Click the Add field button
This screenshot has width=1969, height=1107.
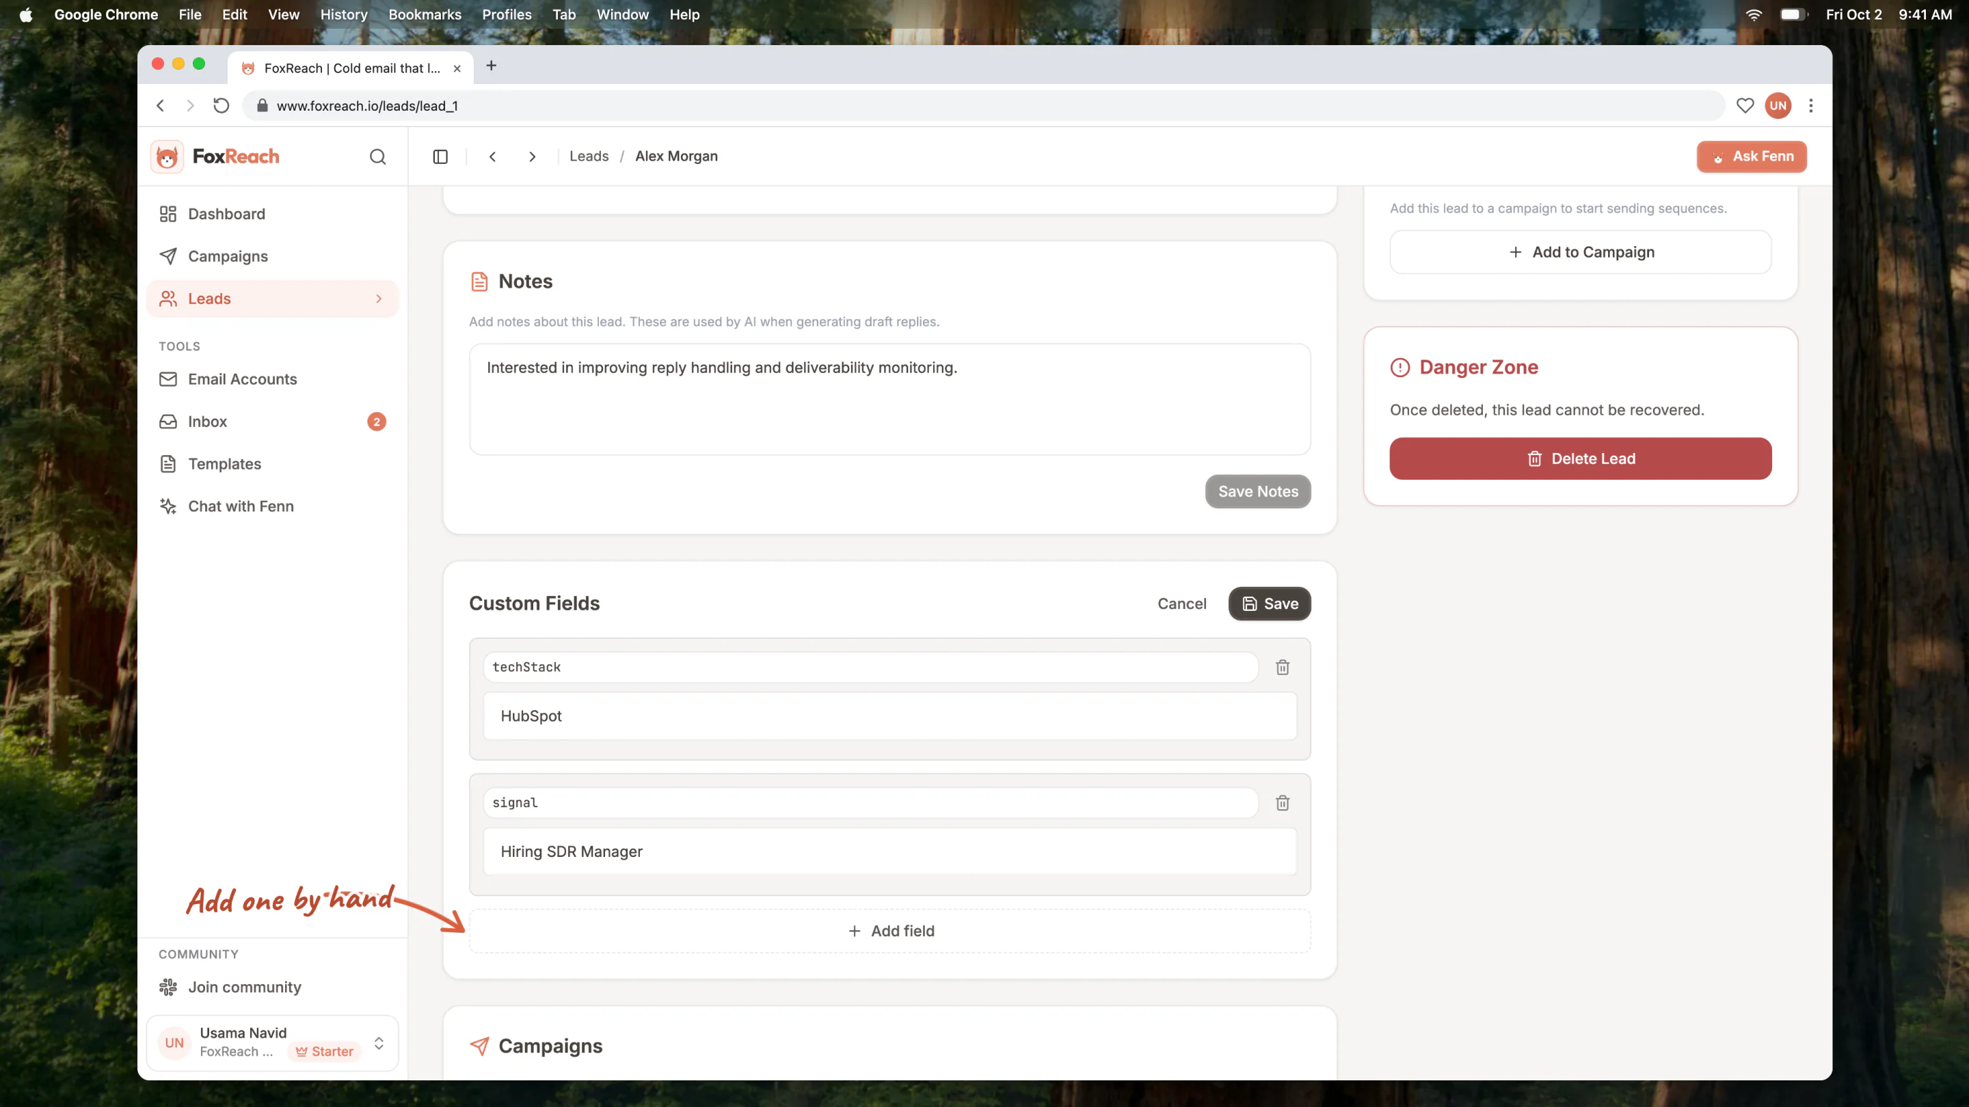(x=889, y=931)
